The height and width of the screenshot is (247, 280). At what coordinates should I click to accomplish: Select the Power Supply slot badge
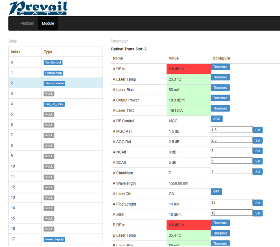54,239
